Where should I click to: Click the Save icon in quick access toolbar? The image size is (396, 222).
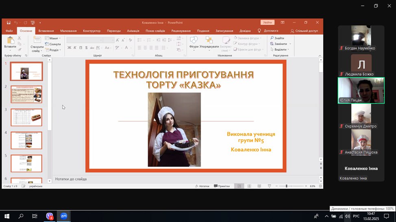[x=9, y=23]
